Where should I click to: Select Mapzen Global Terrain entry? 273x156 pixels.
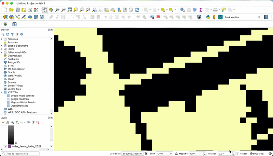point(23,102)
